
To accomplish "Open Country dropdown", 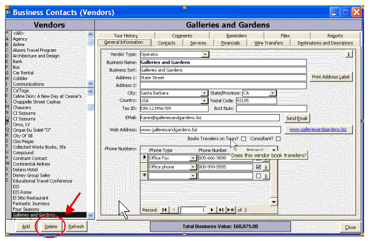I will 204,101.
